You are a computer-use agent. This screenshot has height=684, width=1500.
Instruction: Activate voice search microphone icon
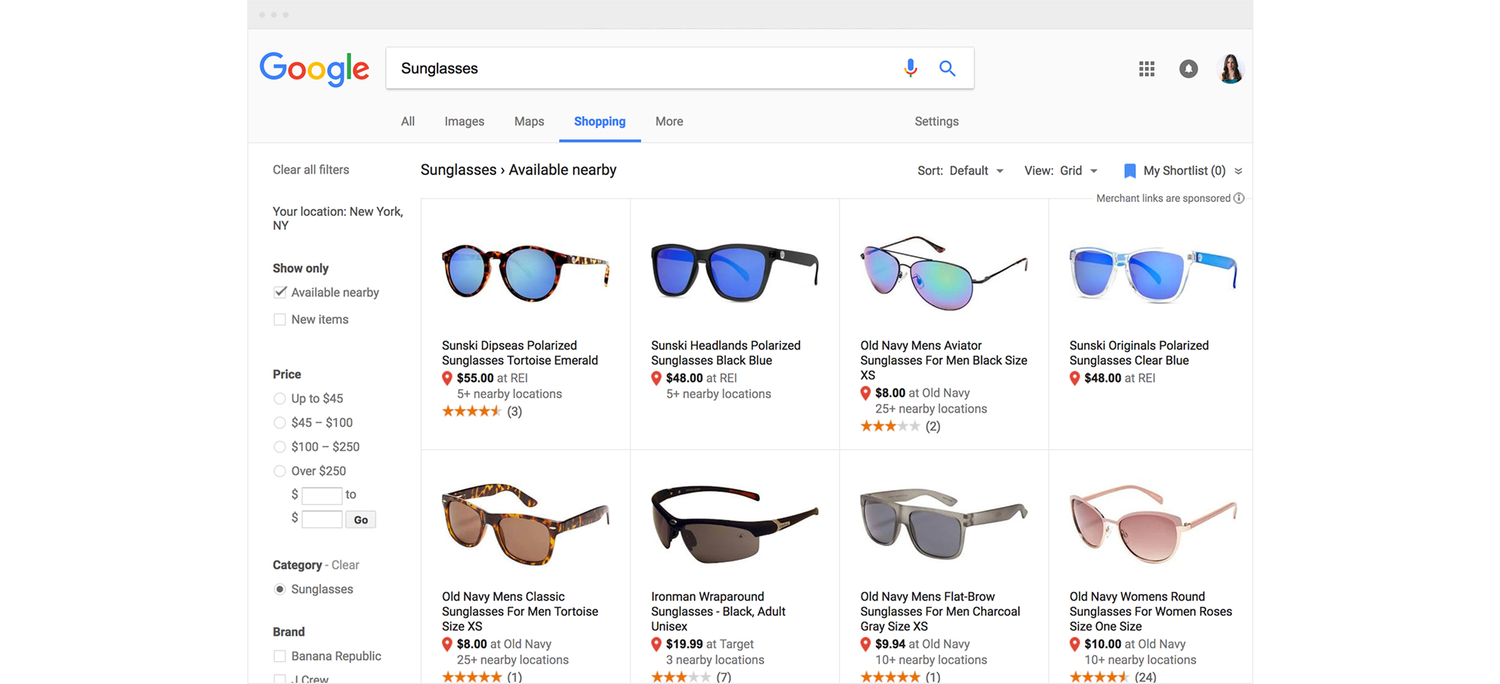910,68
